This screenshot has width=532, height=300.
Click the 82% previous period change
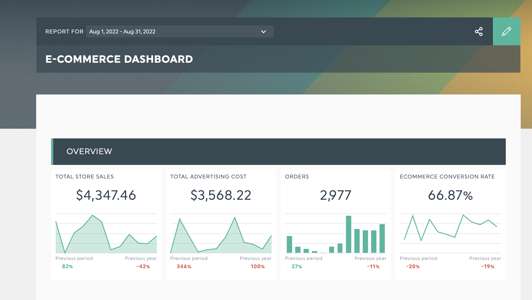tap(67, 267)
